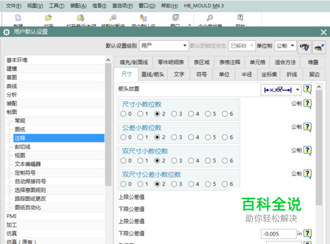Click the binoculars find default icon
Screen dimensions: 330x244
click(304, 47)
